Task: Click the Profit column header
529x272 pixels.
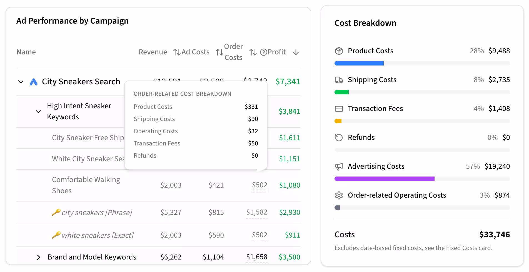Action: 276,52
